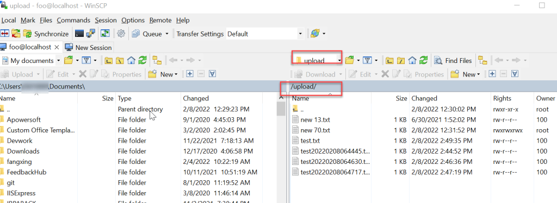Select the Apowersoft folder
The width and height of the screenshot is (557, 203).
24,120
